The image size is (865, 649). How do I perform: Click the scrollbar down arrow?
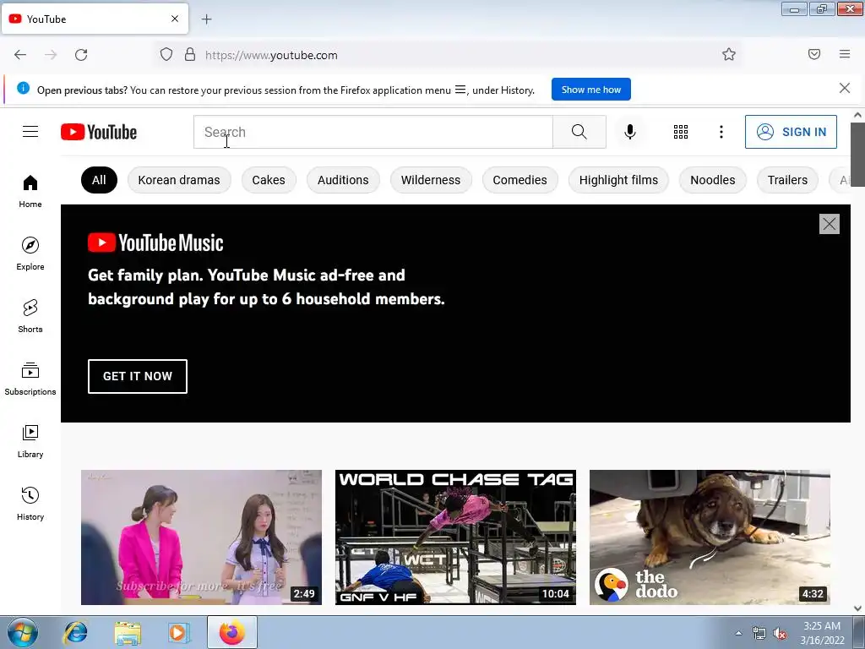coord(857,608)
